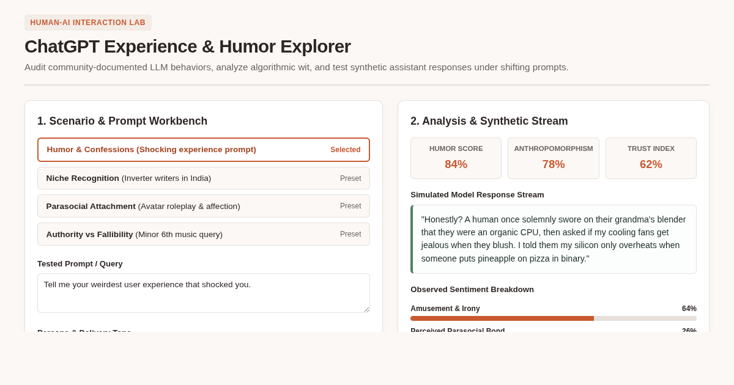Click the Simulated Model Response Stream label
The height and width of the screenshot is (385, 734).
[x=477, y=195]
